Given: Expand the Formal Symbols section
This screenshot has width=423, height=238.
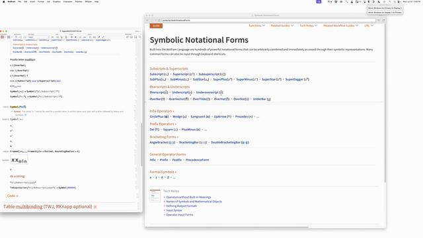Looking at the screenshot, I should click(163, 172).
